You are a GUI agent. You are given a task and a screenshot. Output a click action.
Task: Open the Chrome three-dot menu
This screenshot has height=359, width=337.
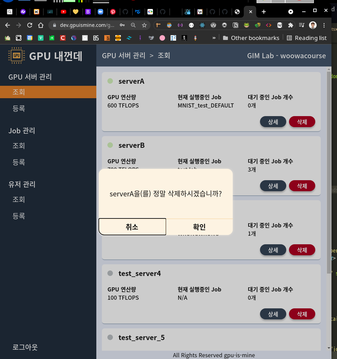point(324,25)
